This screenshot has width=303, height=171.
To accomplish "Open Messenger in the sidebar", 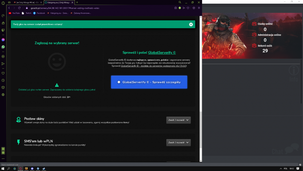I will click(x=3, y=40).
